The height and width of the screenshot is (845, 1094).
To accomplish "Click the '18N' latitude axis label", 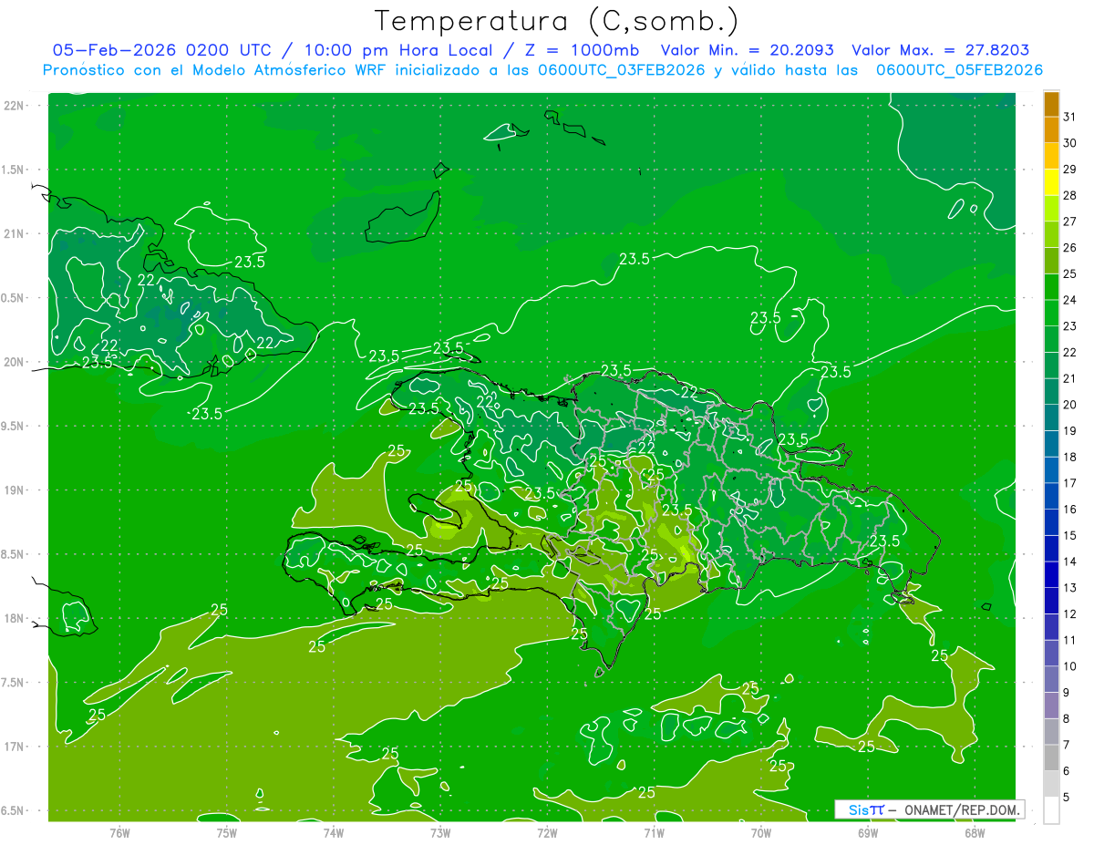I will tap(15, 618).
